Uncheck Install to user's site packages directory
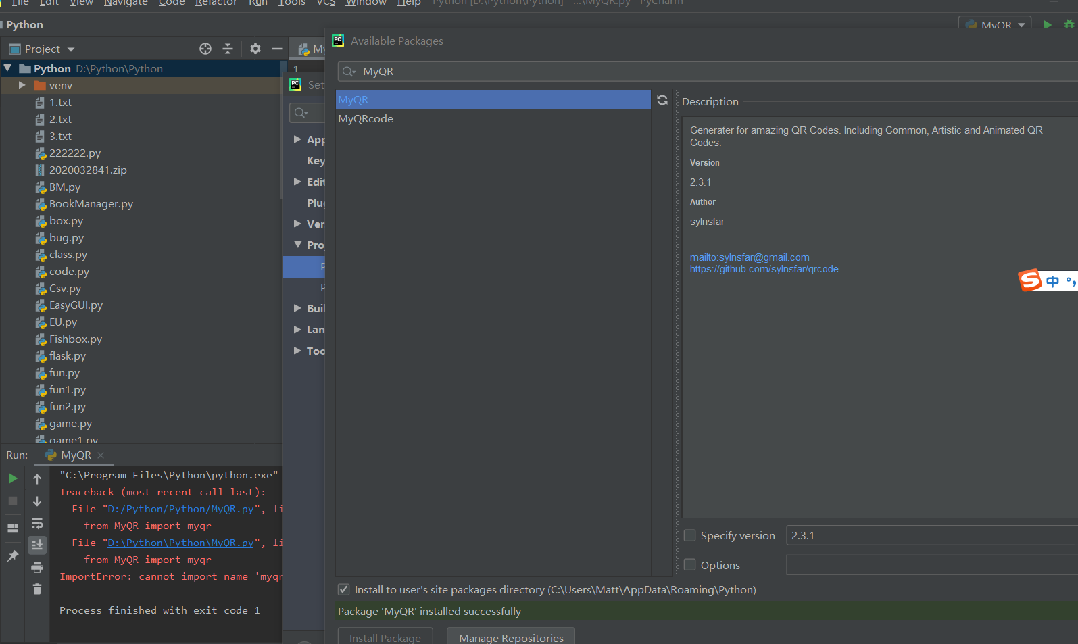 tap(344, 589)
